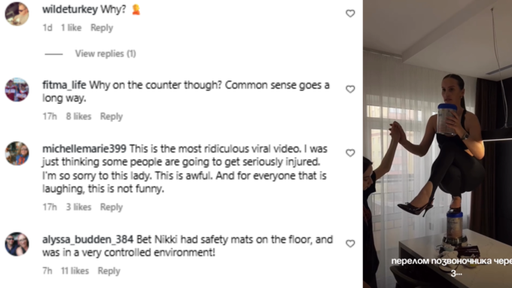
Task: Like wildeturkey's comment with the heart icon
Action: coord(350,14)
